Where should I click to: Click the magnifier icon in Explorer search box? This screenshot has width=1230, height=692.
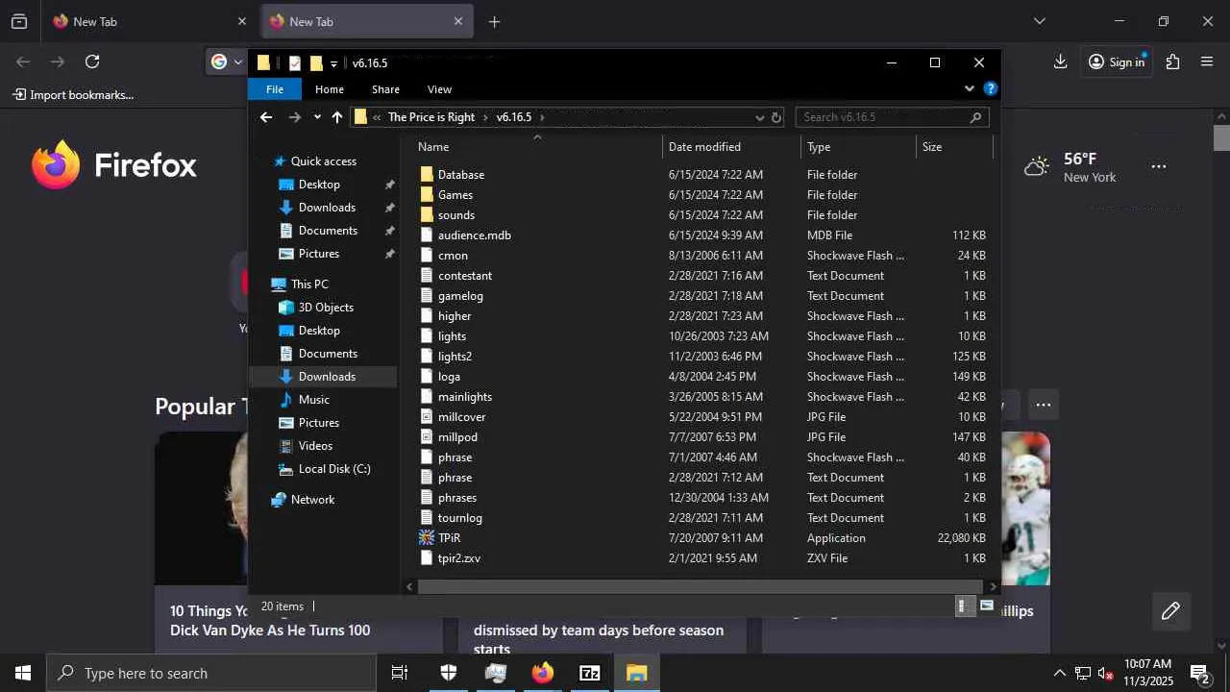(x=975, y=117)
